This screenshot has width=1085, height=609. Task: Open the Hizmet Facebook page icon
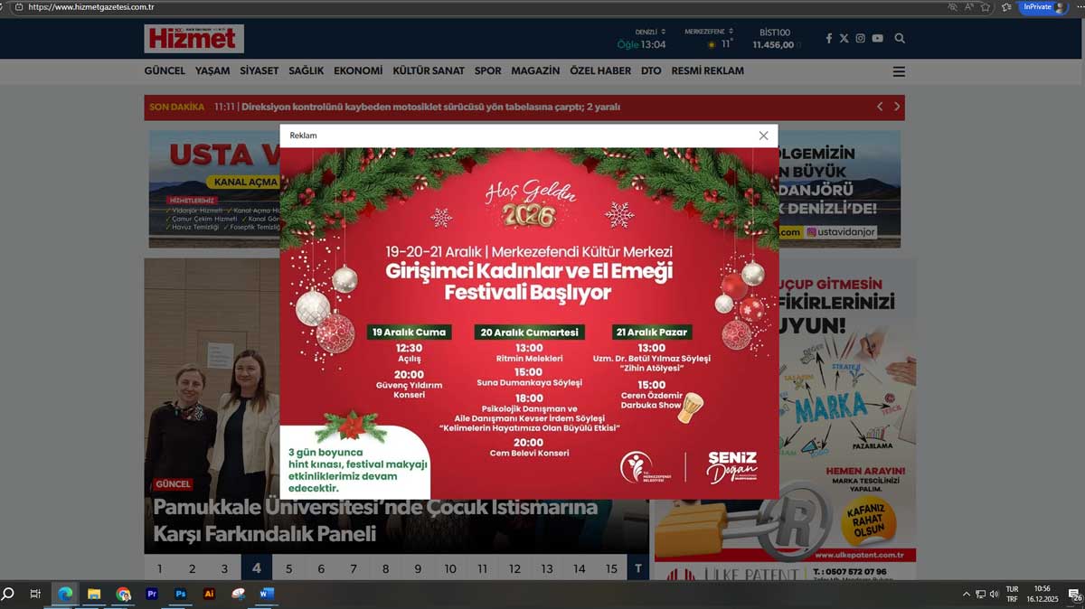click(828, 39)
